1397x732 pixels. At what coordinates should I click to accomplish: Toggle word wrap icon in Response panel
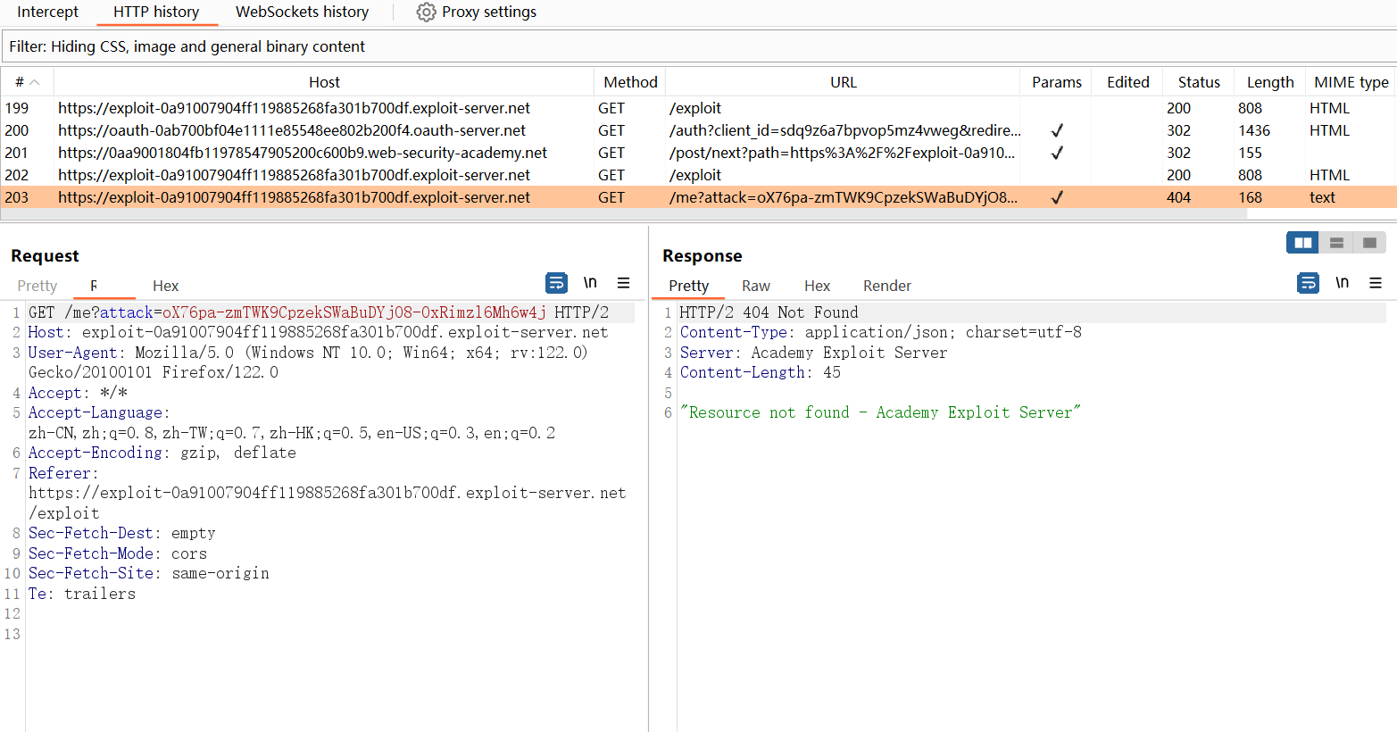(1308, 283)
